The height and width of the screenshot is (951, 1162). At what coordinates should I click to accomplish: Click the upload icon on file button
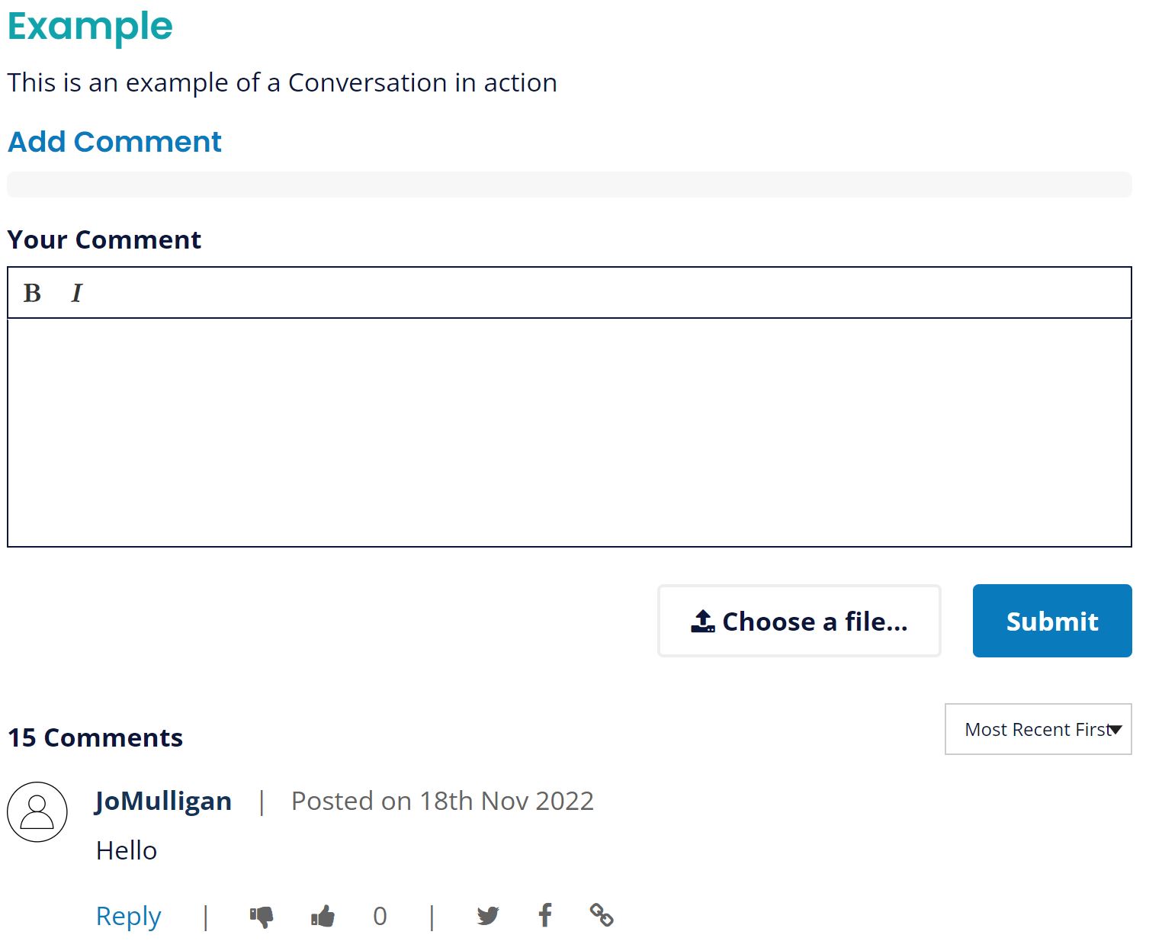(x=702, y=622)
